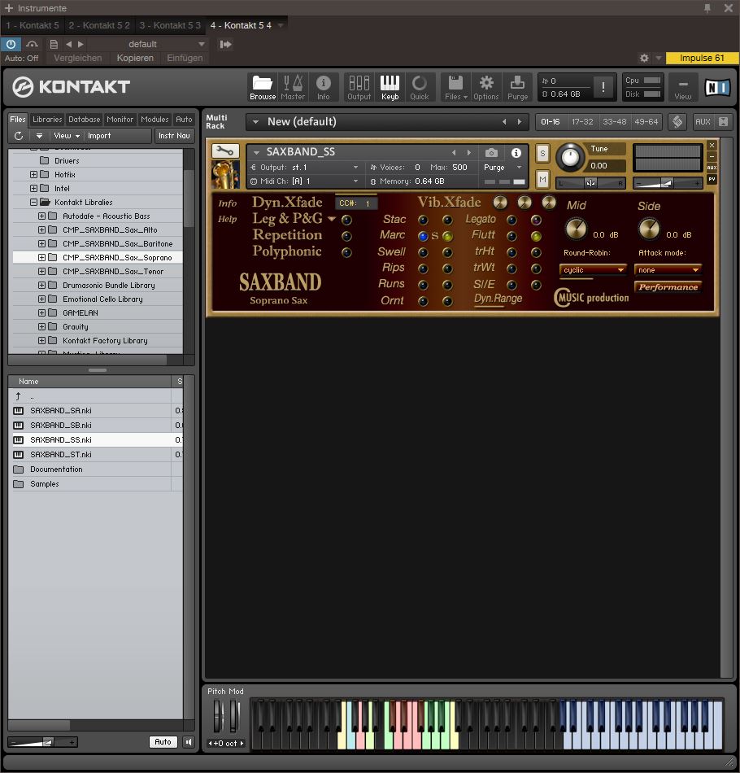
Task: Switch to 2 - Kontakt 5 2 tab
Action: point(99,25)
